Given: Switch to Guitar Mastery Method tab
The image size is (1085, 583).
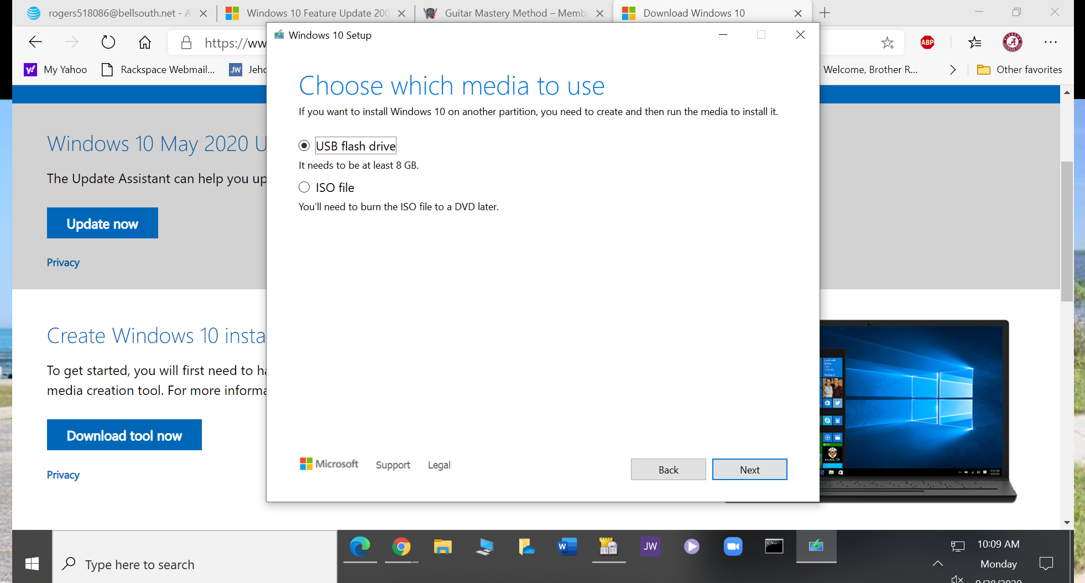Looking at the screenshot, I should pyautogui.click(x=514, y=13).
